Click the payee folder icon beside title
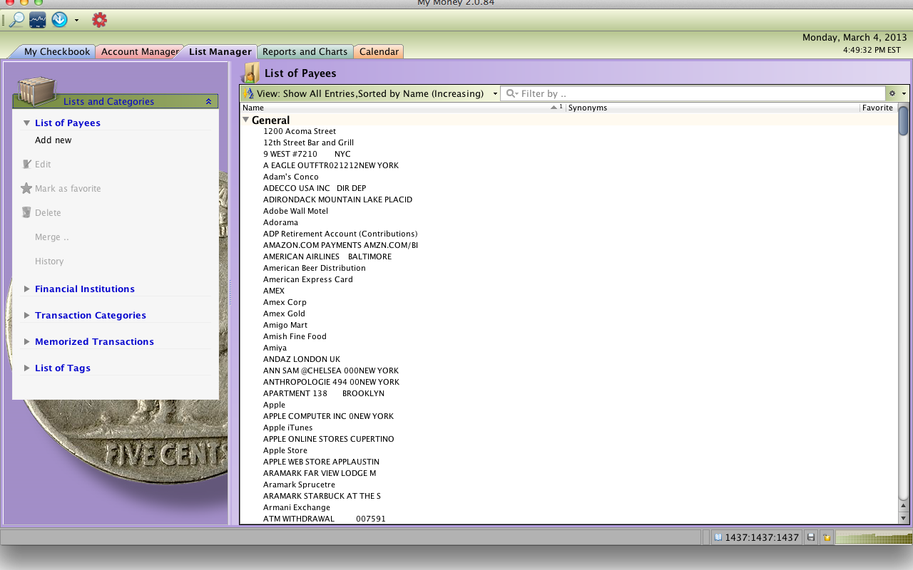 (250, 72)
